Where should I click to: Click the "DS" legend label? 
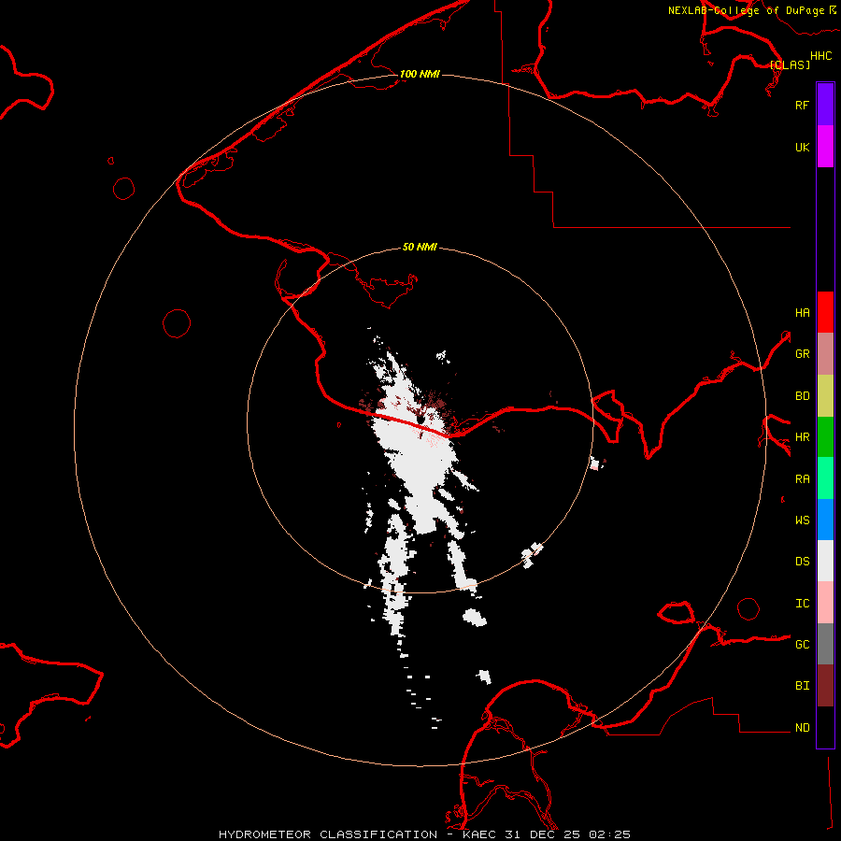[x=802, y=561]
